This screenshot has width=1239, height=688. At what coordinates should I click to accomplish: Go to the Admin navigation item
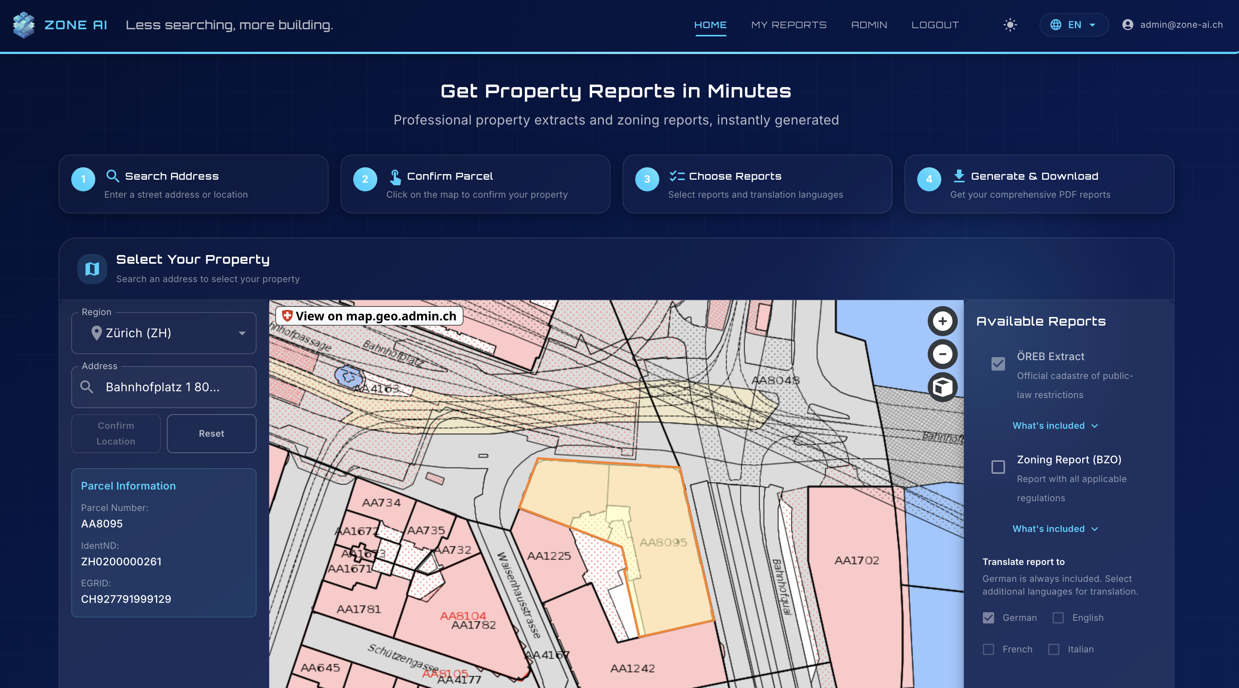pyautogui.click(x=868, y=25)
